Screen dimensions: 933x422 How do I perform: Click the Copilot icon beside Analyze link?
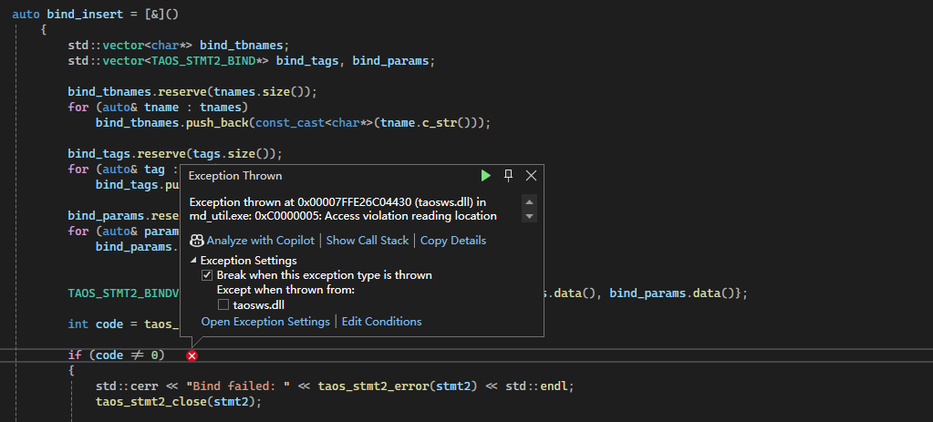pyautogui.click(x=196, y=241)
